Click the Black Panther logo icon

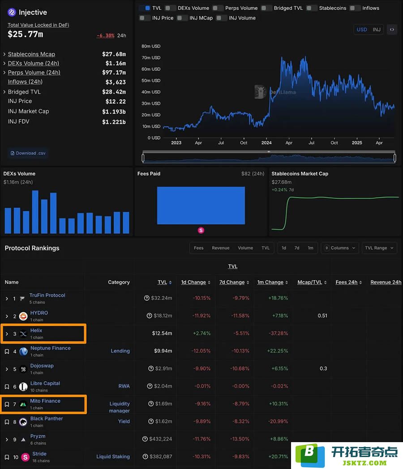pyautogui.click(x=23, y=422)
